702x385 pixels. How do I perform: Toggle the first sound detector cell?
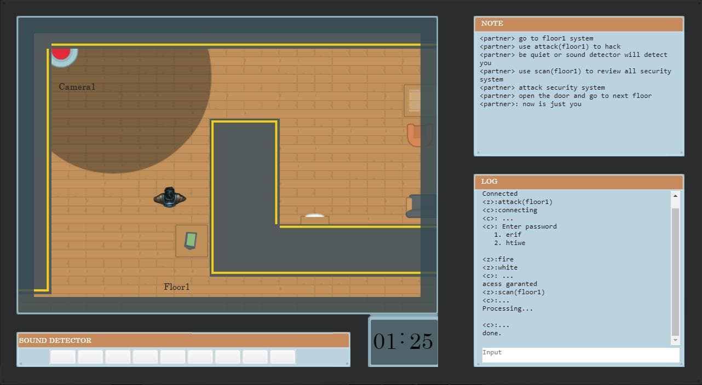click(62, 357)
